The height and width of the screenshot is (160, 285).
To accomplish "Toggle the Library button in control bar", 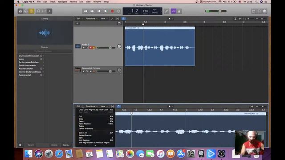I will pyautogui.click(x=20, y=11).
